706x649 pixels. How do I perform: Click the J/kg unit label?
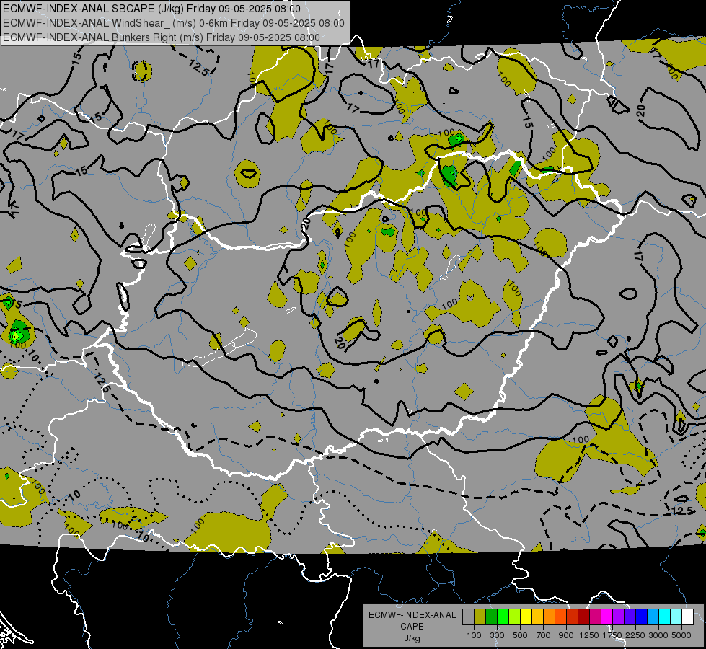[412, 638]
